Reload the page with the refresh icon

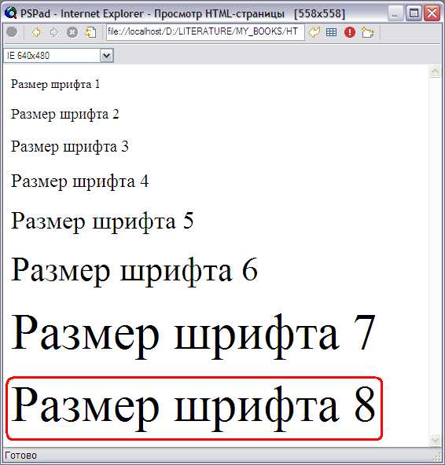(90, 31)
